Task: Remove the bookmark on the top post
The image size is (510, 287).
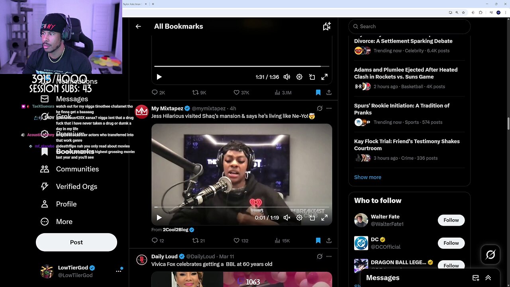Action: [318, 92]
